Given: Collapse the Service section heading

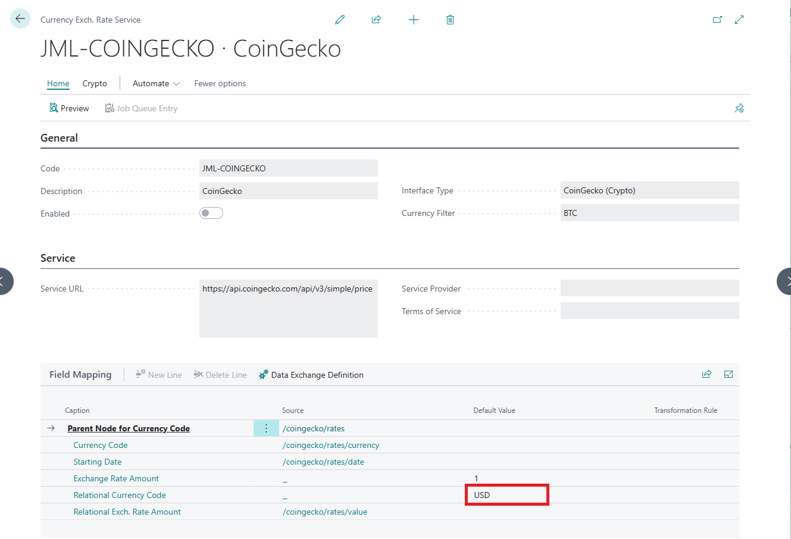Looking at the screenshot, I should [58, 258].
